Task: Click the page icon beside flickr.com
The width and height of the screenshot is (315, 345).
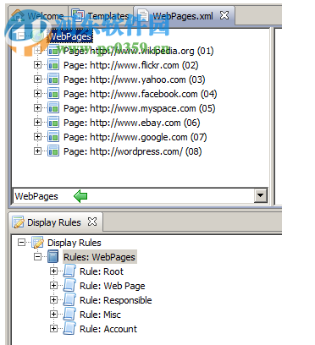Action: pos(53,65)
